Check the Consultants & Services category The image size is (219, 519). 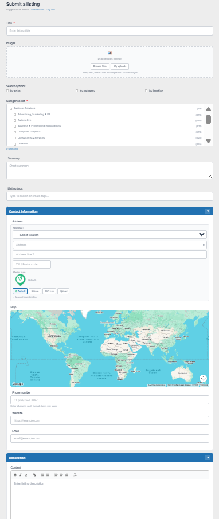[15, 138]
